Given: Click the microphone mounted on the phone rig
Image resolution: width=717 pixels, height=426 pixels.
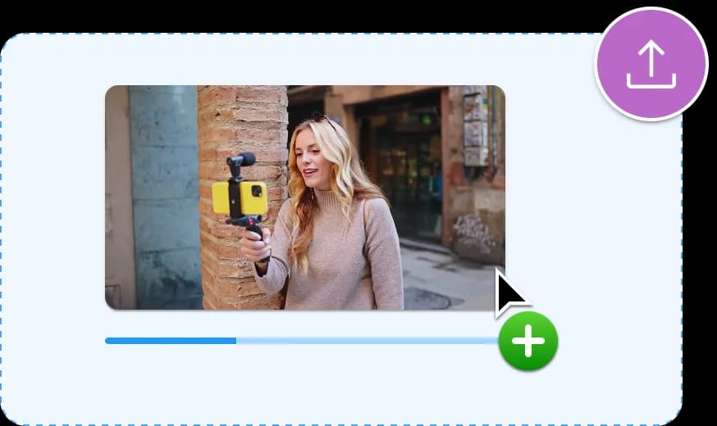Looking at the screenshot, I should [x=241, y=160].
